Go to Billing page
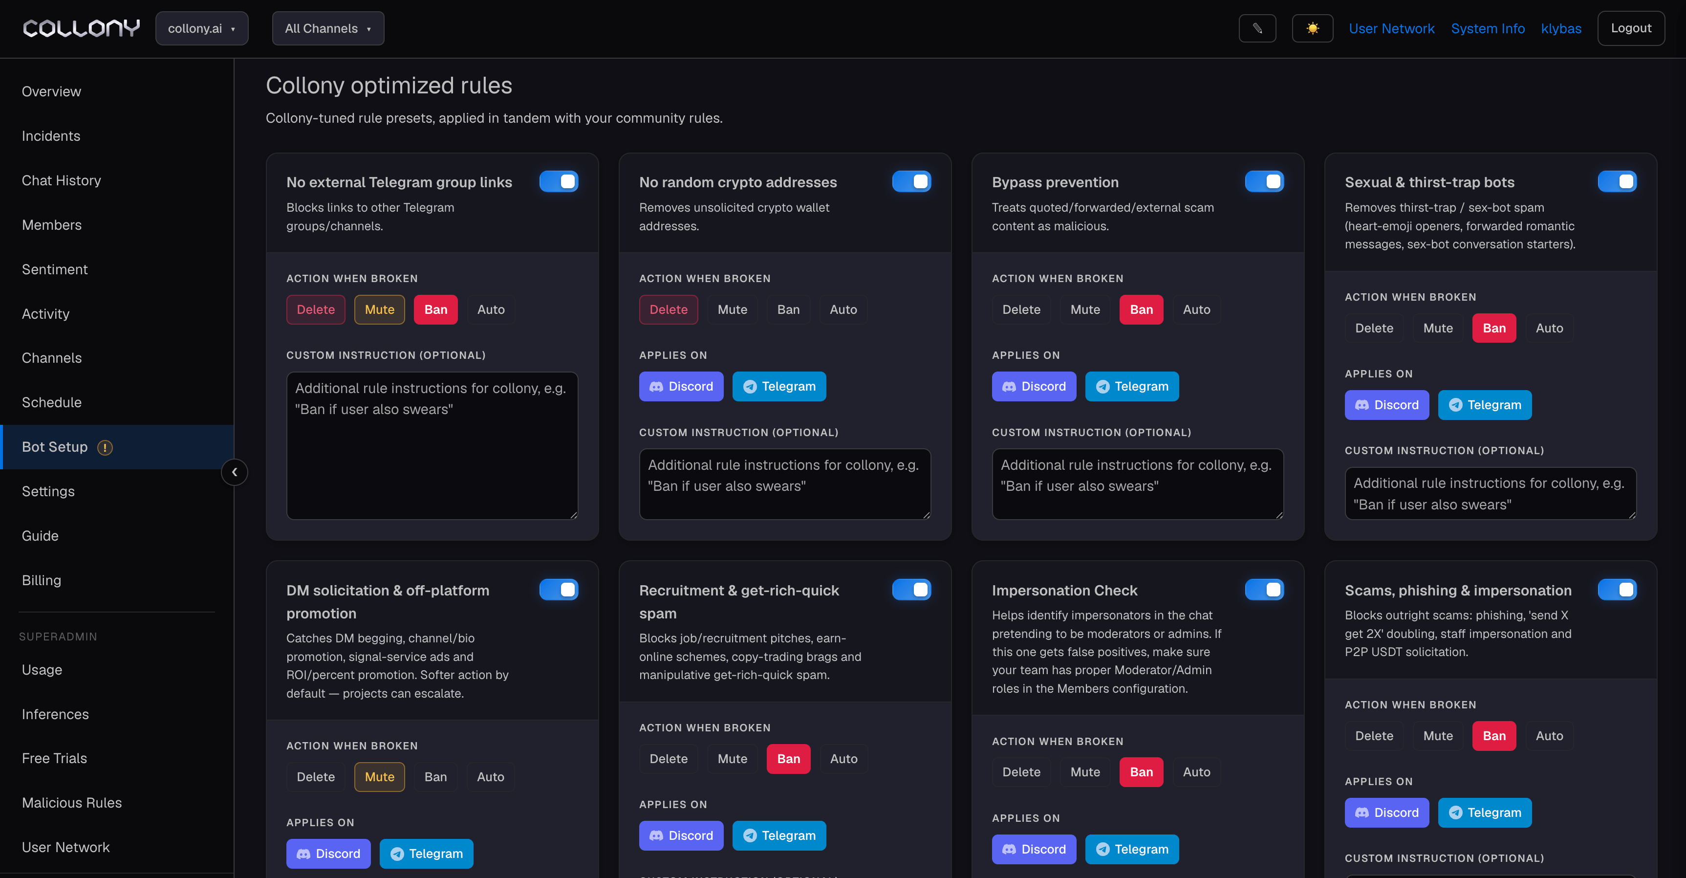This screenshot has width=1686, height=878. tap(117, 580)
